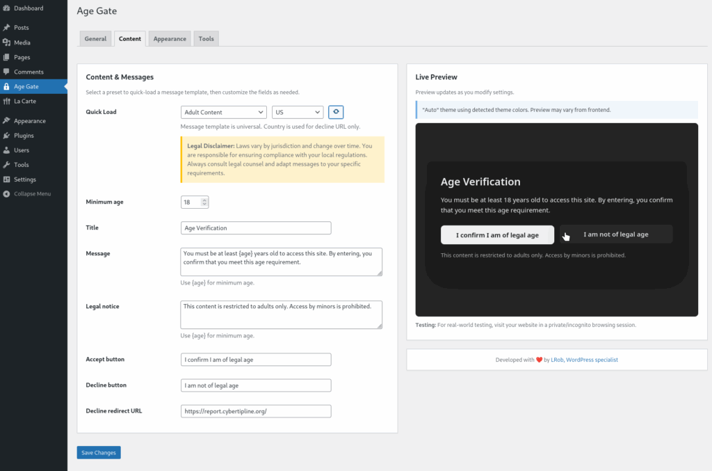The height and width of the screenshot is (471, 712).
Task: Click the Dashboard icon in sidebar
Action: 6,8
